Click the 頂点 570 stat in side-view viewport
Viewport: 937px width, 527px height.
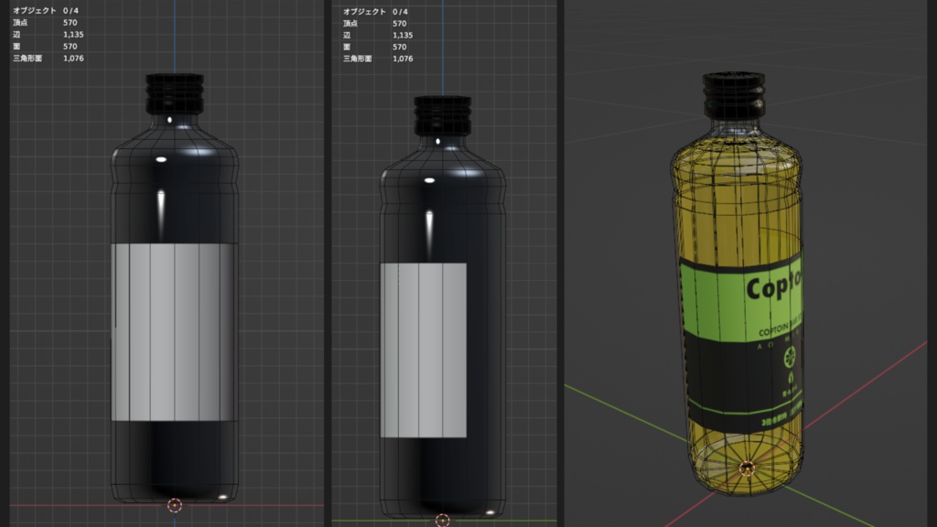click(x=374, y=24)
